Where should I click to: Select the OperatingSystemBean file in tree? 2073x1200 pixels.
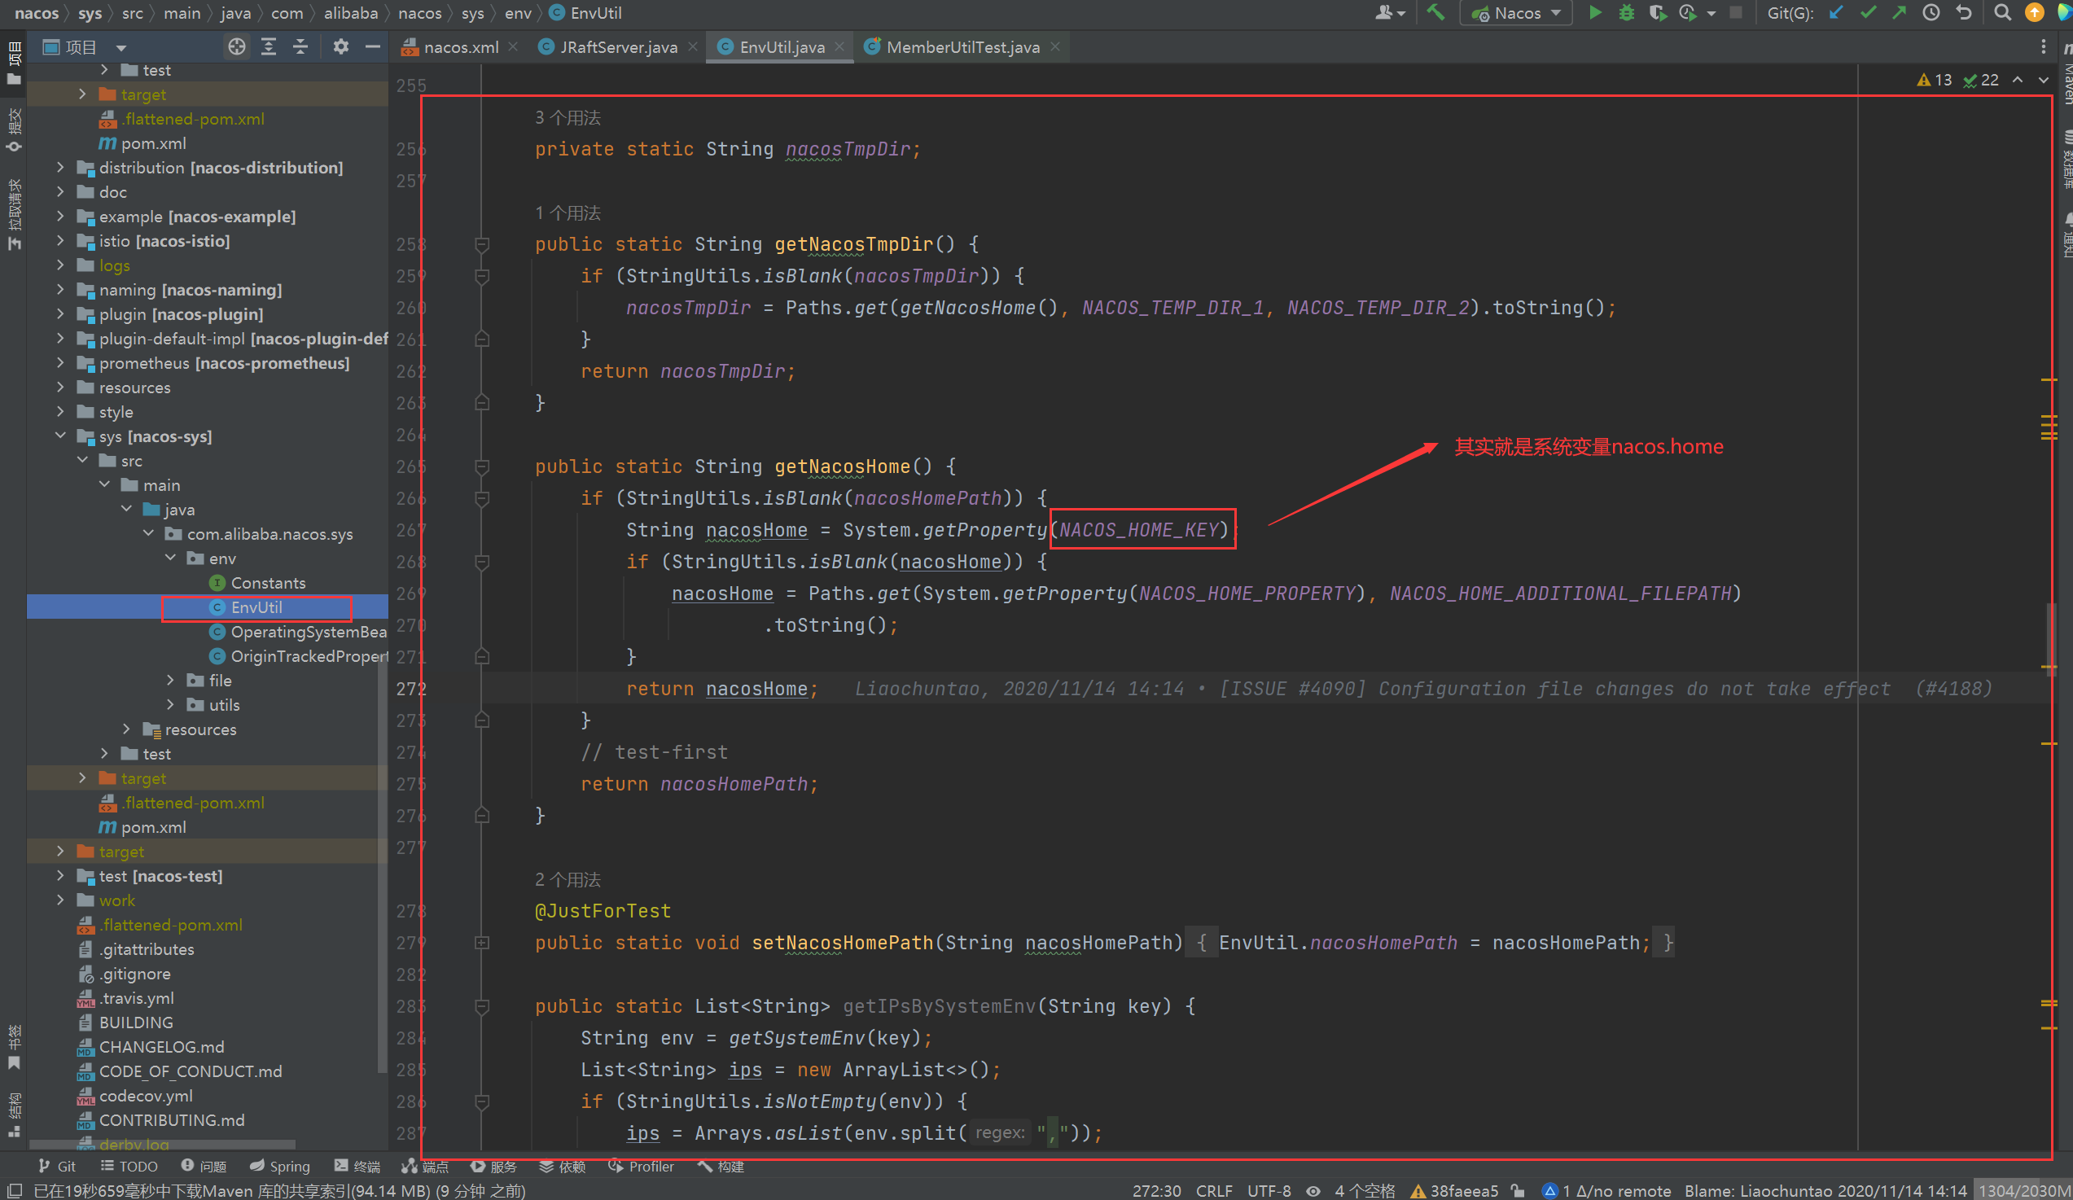point(298,631)
